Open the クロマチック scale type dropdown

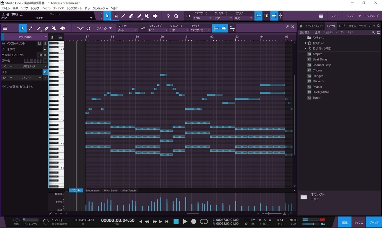pos(31,66)
